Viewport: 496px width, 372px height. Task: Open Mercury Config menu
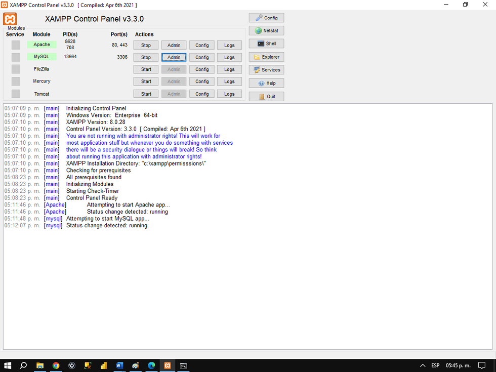[x=202, y=81]
